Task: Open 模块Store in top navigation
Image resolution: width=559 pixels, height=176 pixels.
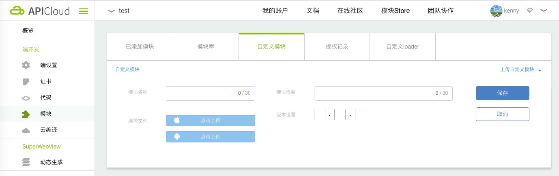Action: coord(396,11)
